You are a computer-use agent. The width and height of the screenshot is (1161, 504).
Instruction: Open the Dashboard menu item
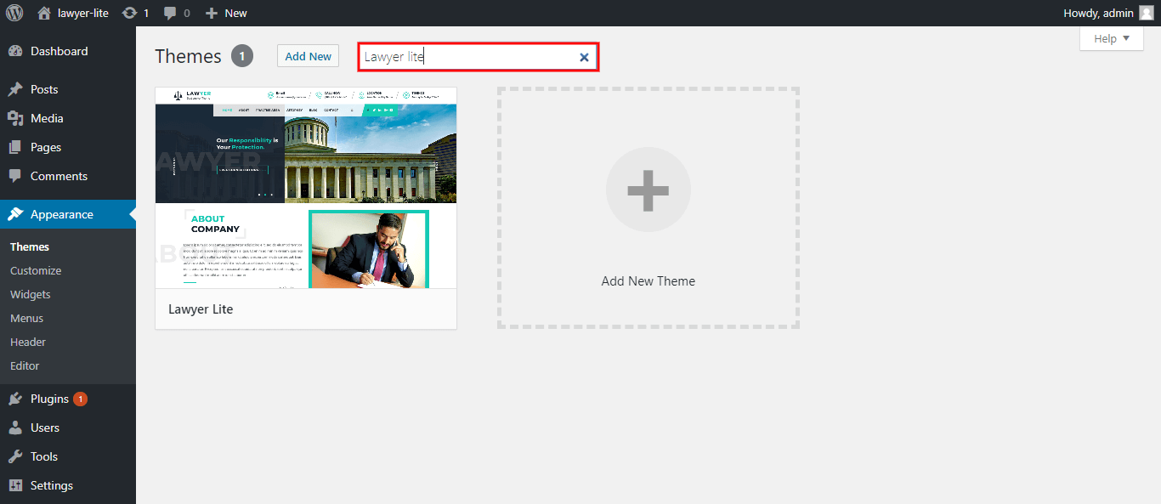[59, 51]
